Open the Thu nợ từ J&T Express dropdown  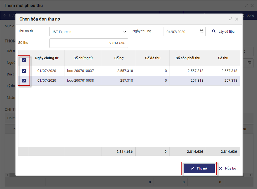click(89, 32)
